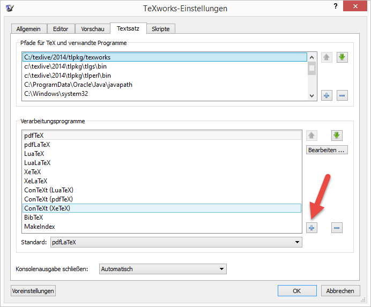
Task: Open the Standard pdfLaTeX dropdown
Action: (176, 242)
